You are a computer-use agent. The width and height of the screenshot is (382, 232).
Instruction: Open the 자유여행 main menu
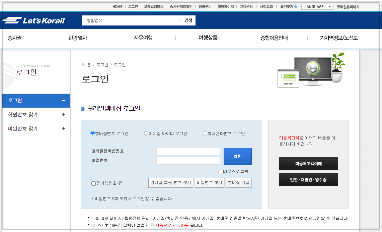[143, 38]
